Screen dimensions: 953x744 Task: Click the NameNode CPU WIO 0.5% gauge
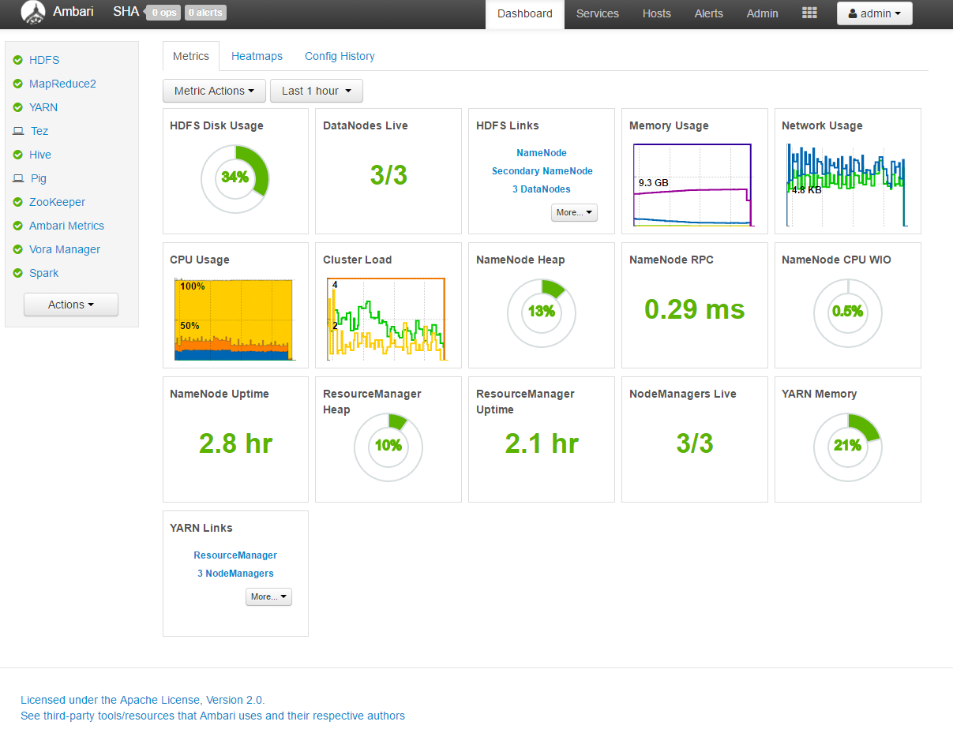[848, 312]
